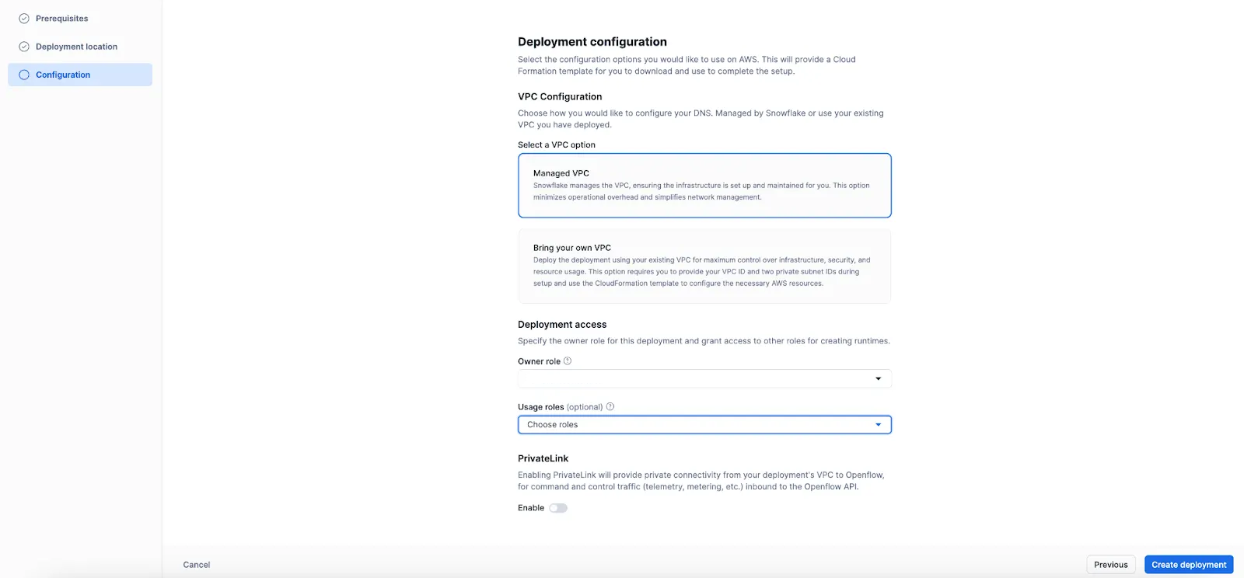Open the Owner role dropdown
The width and height of the screenshot is (1244, 578).
click(x=704, y=378)
